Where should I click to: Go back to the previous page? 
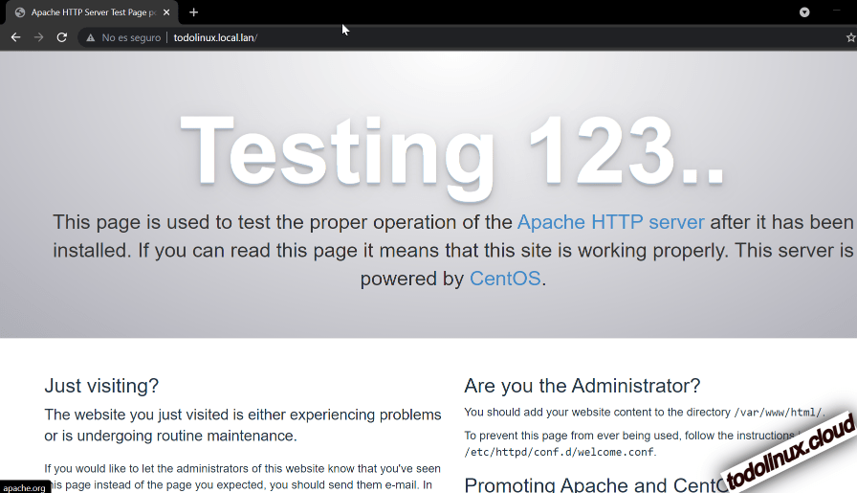[x=16, y=37]
